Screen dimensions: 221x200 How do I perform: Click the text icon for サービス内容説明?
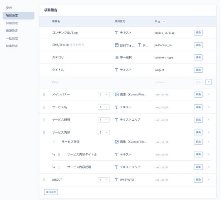[x=116, y=167]
